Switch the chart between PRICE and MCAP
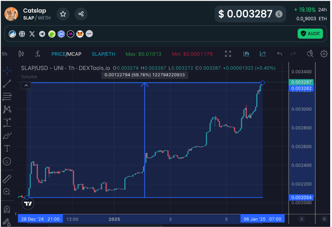The image size is (332, 227). (x=66, y=54)
